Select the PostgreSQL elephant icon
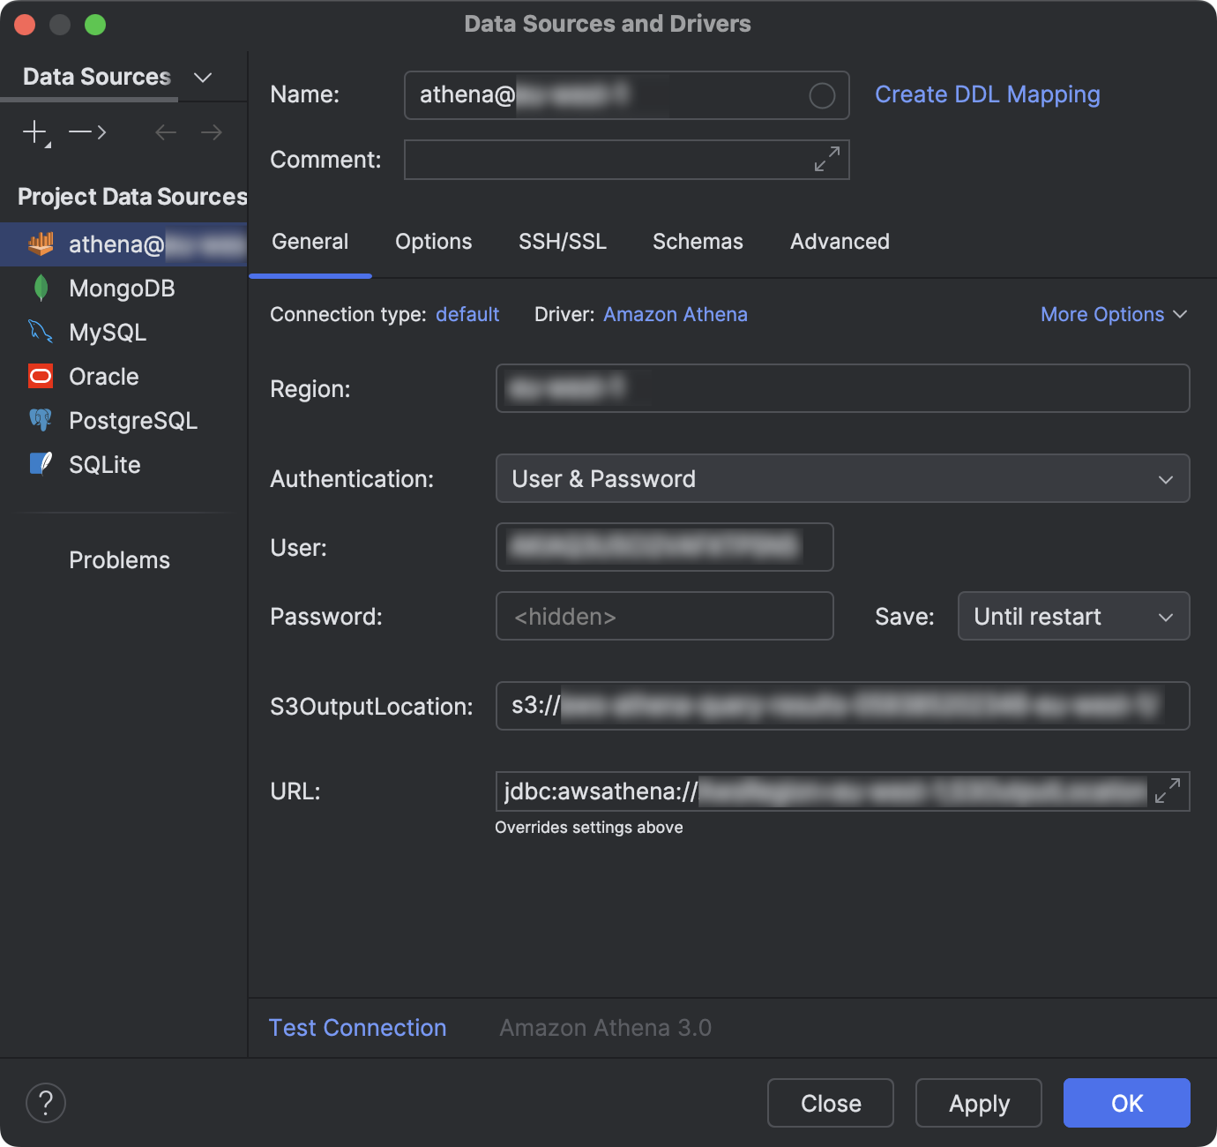Viewport: 1217px width, 1147px height. (40, 421)
